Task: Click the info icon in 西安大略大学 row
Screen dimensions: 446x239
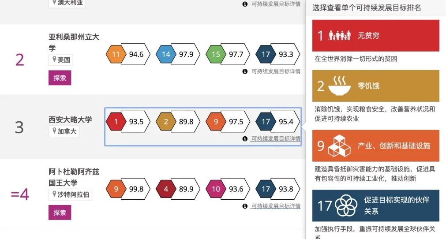Action: point(245,139)
